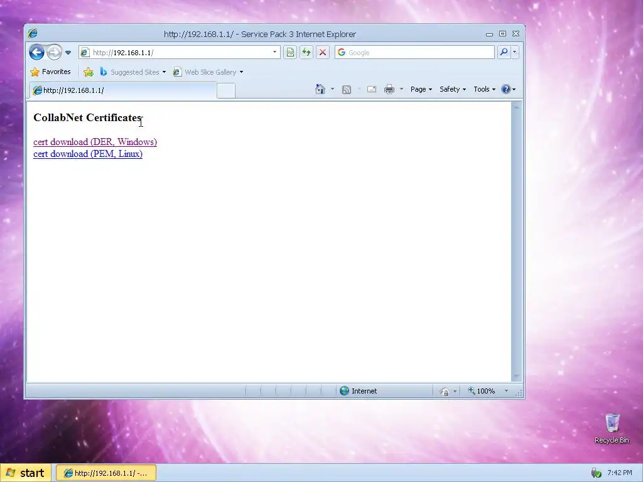643x482 pixels.
Task: Download the PEM Linux certificate link
Action: 88,154
